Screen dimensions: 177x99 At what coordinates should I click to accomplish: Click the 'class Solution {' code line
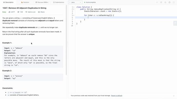pyautogui.click(x=84, y=7)
